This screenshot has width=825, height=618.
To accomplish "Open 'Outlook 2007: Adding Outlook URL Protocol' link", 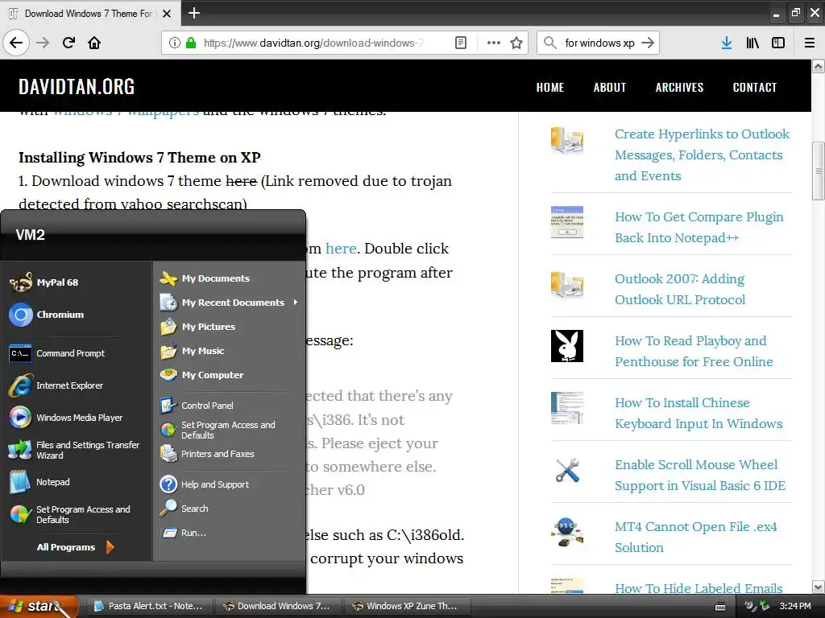I will pos(680,289).
